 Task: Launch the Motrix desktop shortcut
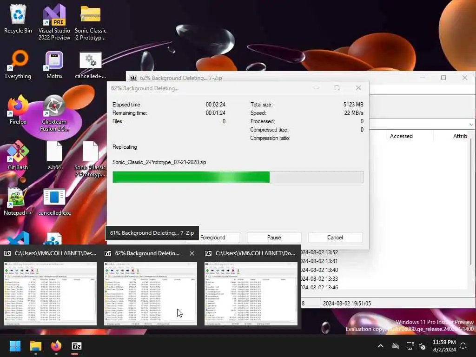tap(54, 64)
